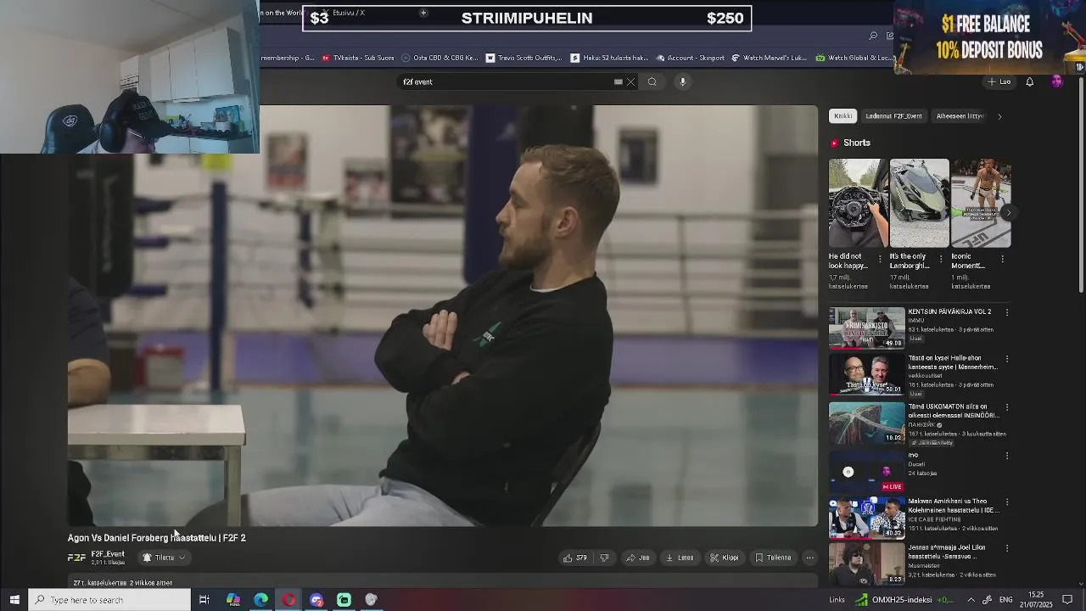Image resolution: width=1086 pixels, height=611 pixels.
Task: Open KENTSUN PÄIVÄKIRJA VOL 2 video
Action: (866, 328)
